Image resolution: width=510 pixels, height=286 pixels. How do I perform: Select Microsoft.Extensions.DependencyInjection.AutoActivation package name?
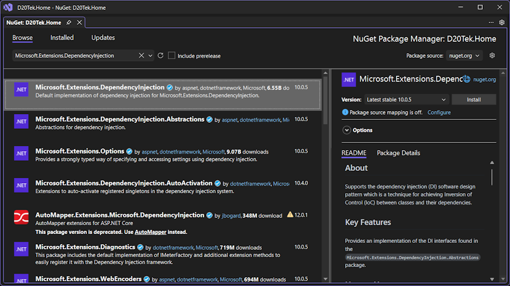pyautogui.click(x=124, y=183)
